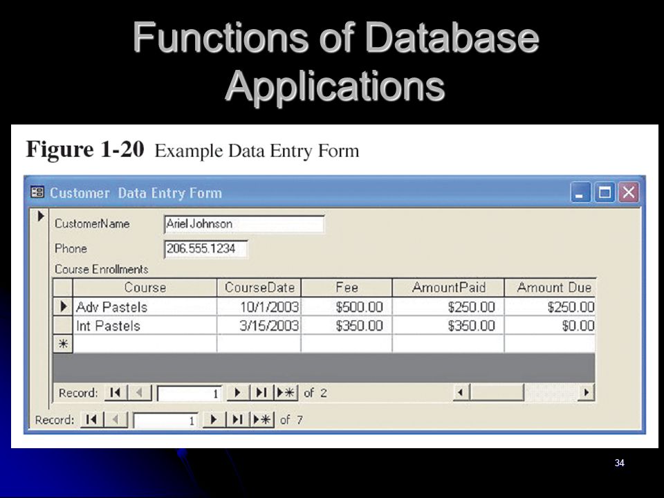
Task: Click the $350.00 AmountPaid cell
Action: tap(448, 325)
